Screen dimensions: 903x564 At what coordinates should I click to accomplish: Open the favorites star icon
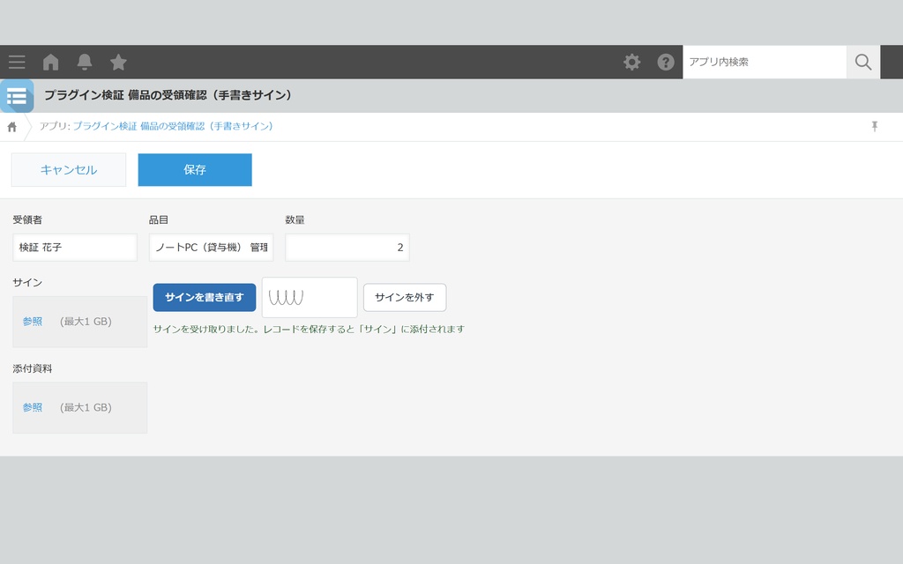[118, 63]
